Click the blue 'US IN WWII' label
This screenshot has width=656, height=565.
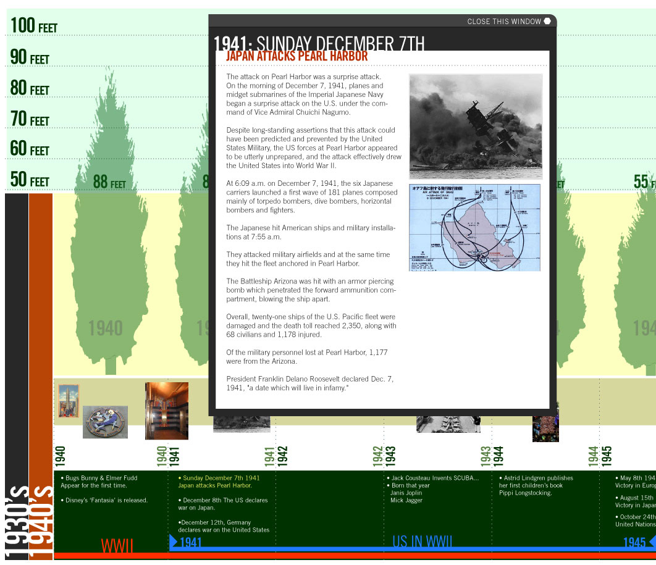click(422, 542)
